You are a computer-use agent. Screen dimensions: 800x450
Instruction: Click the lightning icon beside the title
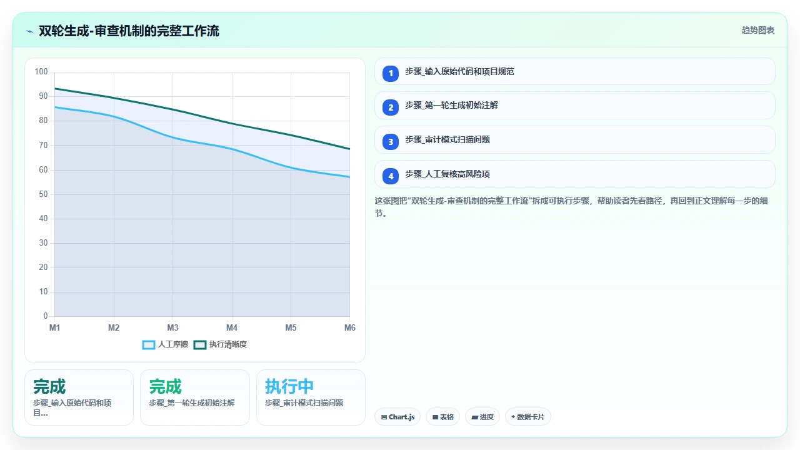[29, 31]
